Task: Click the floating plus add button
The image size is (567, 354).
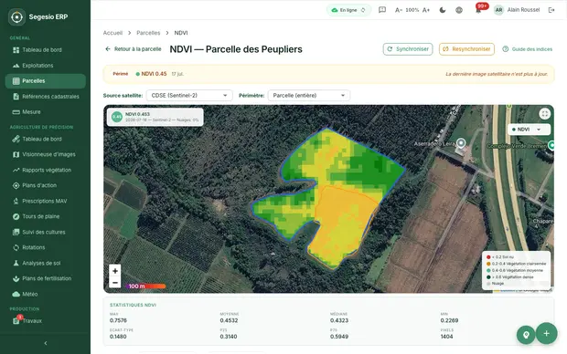Action: [546, 333]
